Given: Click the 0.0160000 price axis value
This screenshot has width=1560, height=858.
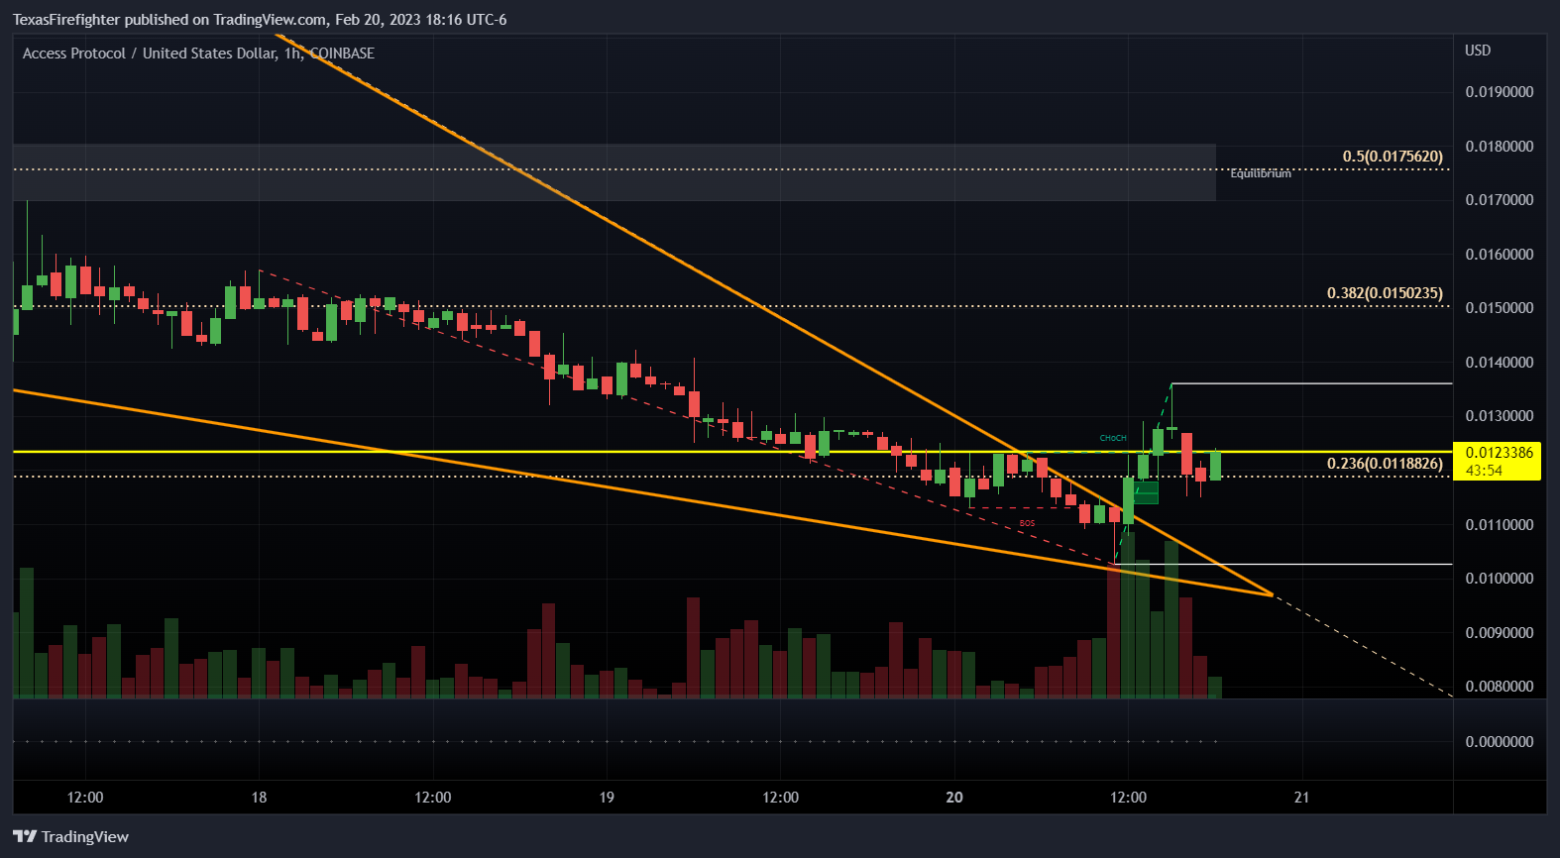Looking at the screenshot, I should 1499,255.
